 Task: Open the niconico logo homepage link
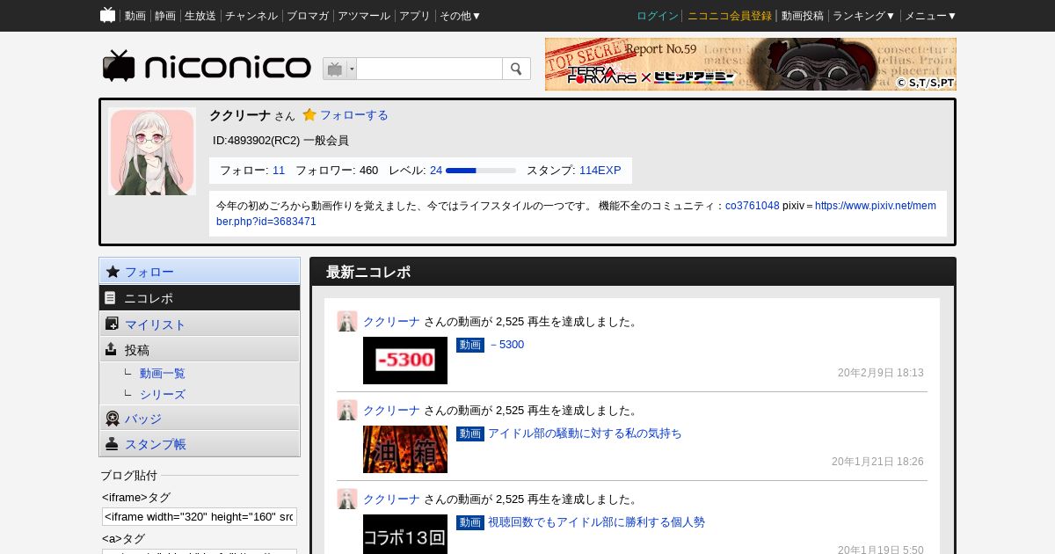coord(207,66)
